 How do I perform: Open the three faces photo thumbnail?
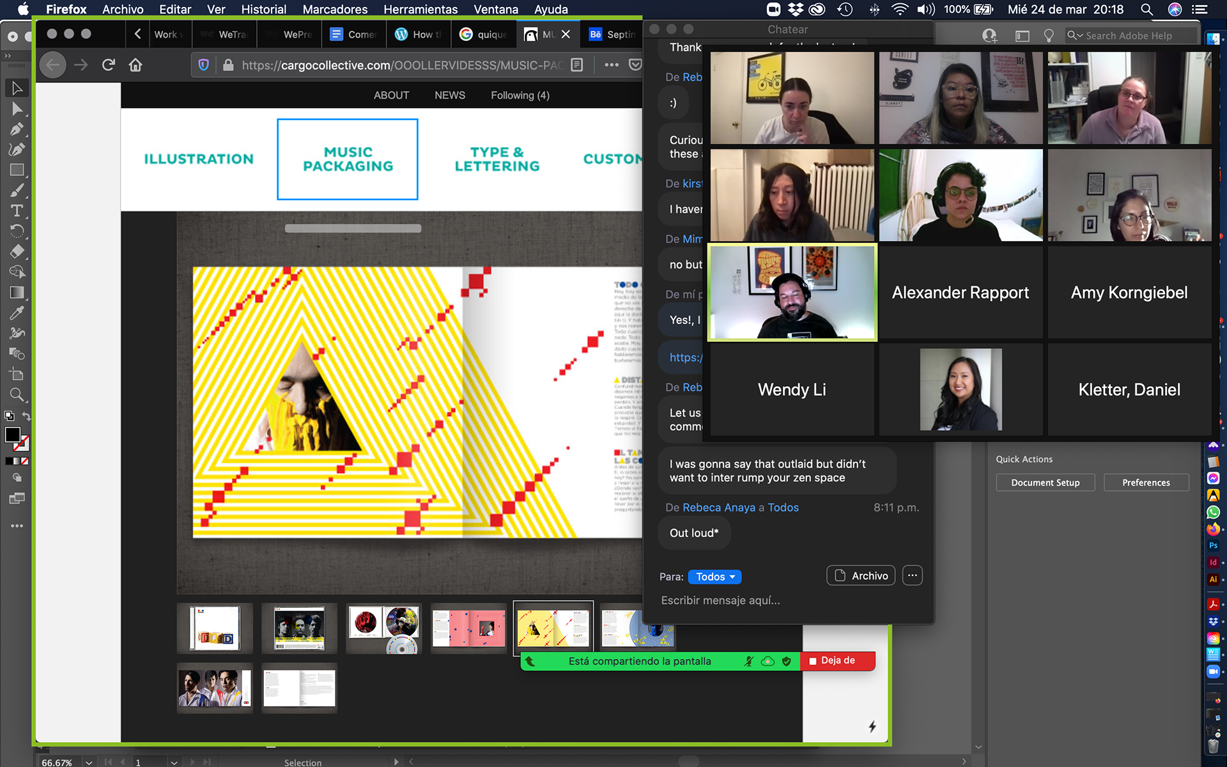click(x=215, y=688)
